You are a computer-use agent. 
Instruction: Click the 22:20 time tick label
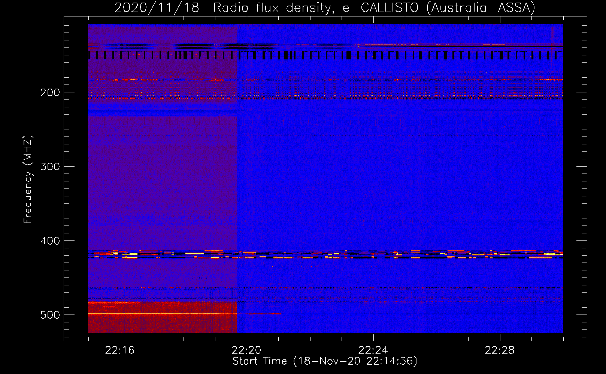pos(246,350)
